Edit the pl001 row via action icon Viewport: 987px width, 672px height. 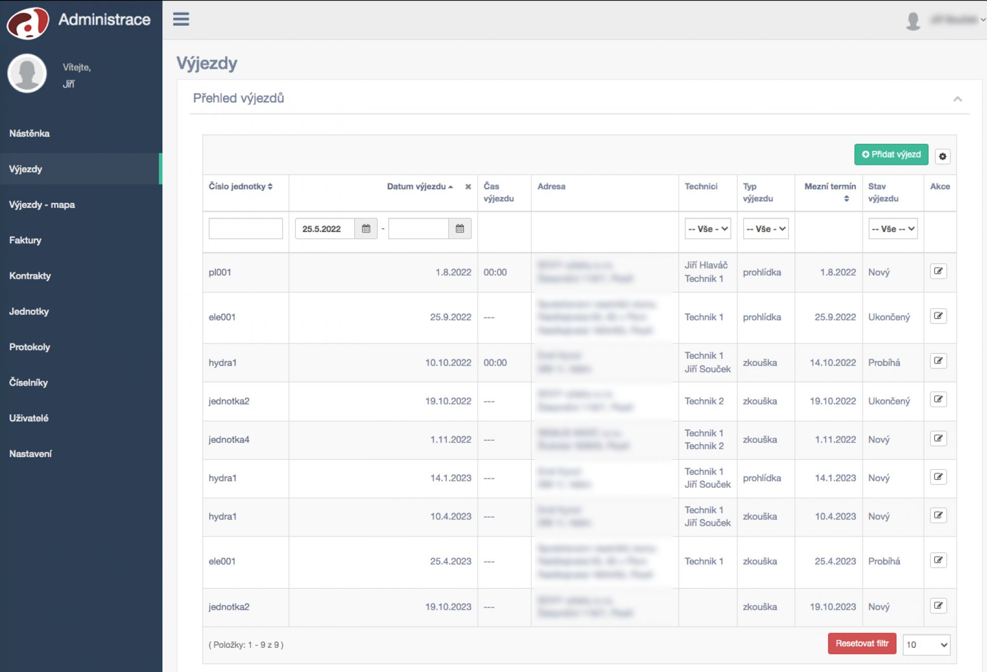[x=938, y=271]
